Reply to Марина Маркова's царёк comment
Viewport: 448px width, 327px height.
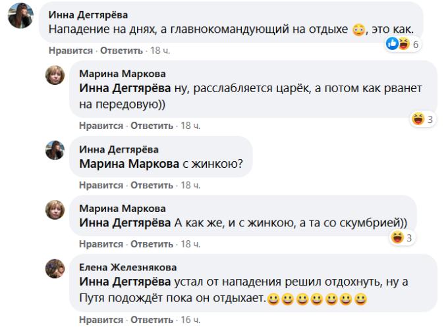pyautogui.click(x=152, y=125)
